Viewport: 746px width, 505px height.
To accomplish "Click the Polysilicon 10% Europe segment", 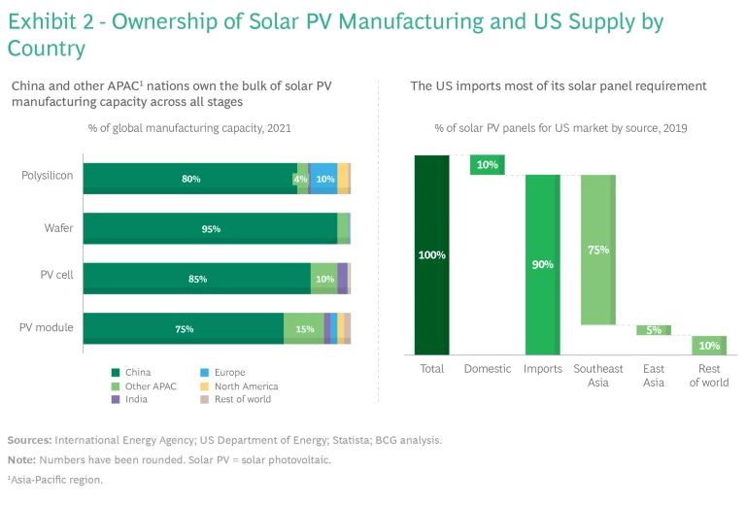I will point(324,179).
